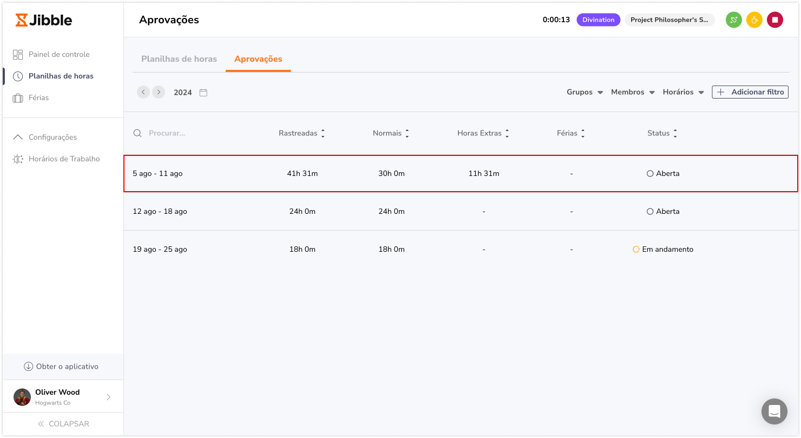Expand the Grupos filter dropdown
The image size is (801, 438).
coord(585,92)
